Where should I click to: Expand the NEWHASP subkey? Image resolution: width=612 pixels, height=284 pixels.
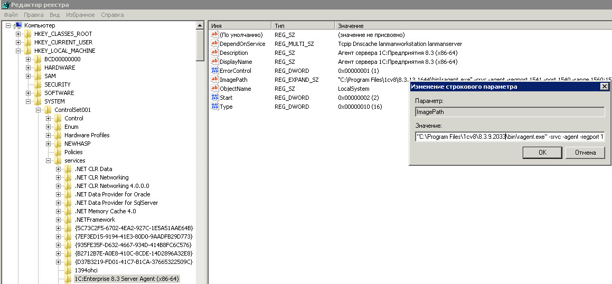coord(48,144)
